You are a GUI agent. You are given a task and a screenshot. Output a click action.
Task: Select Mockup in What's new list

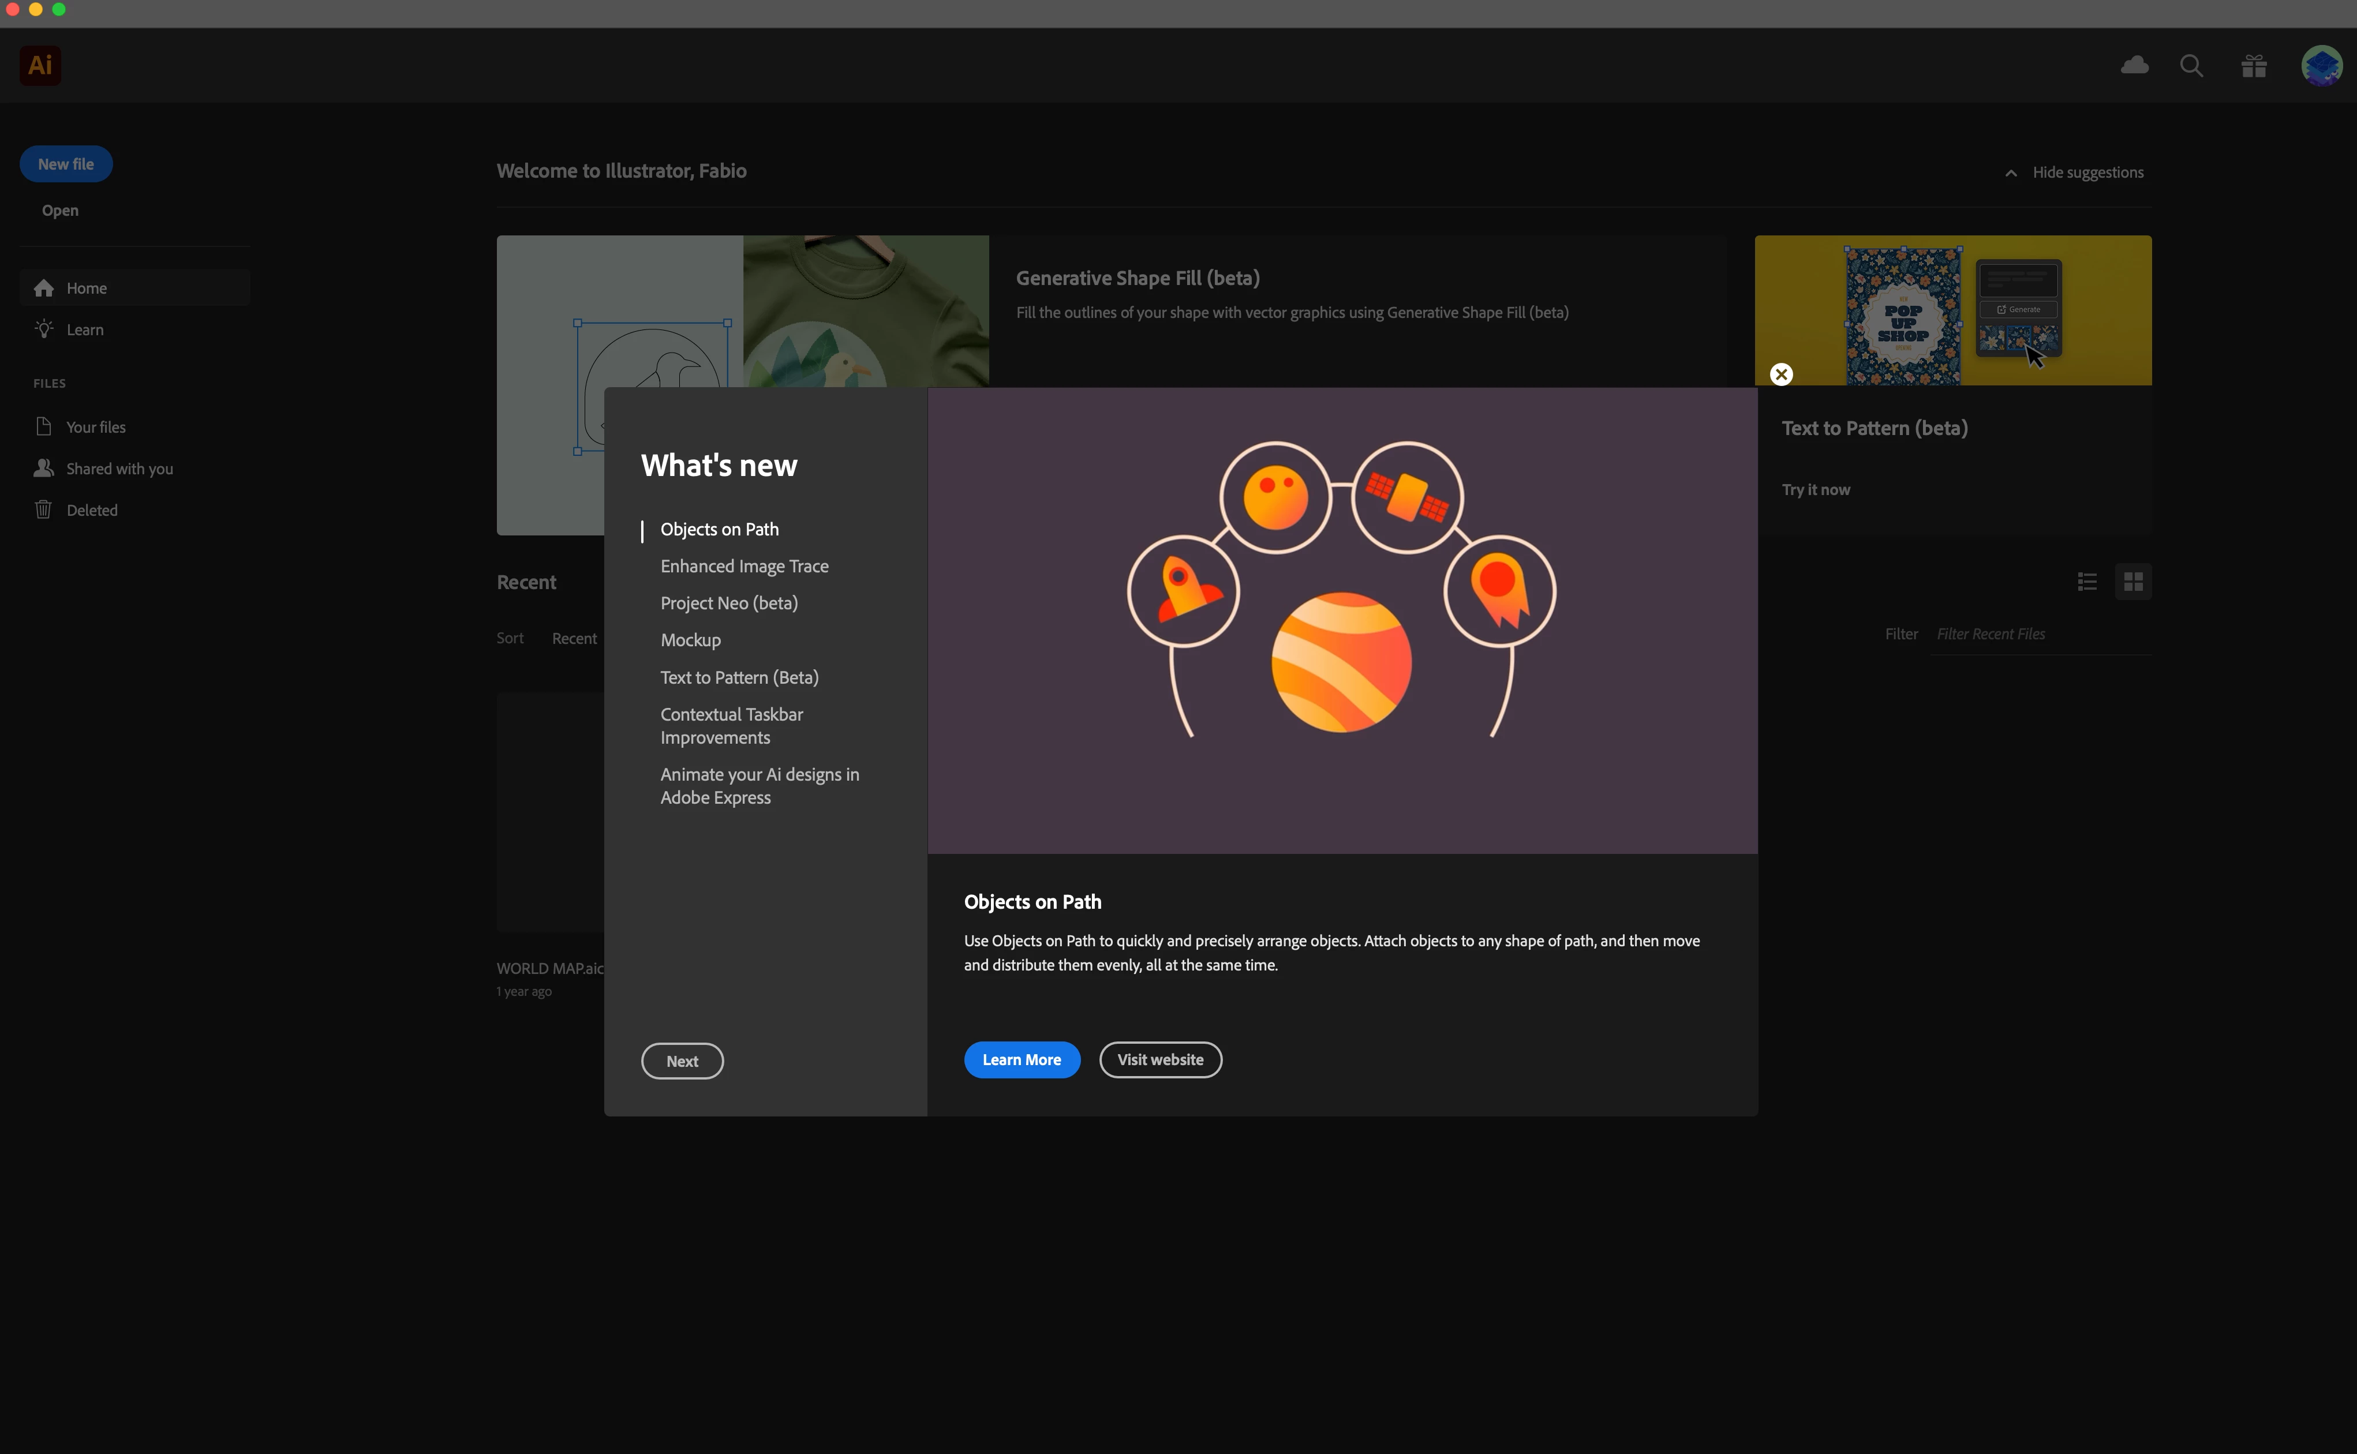point(690,640)
